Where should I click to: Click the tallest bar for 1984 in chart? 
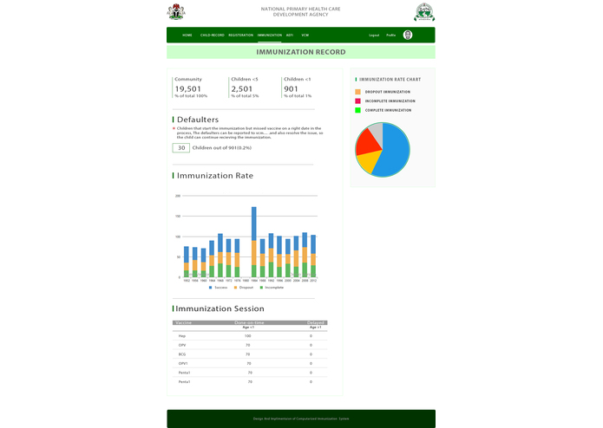[x=254, y=242]
